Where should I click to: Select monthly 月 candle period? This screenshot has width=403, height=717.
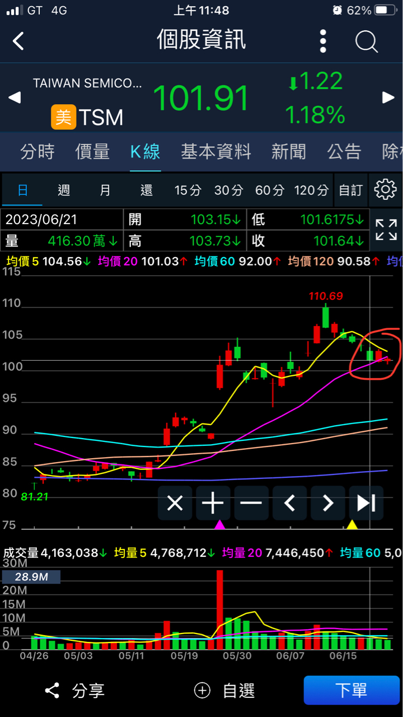tap(105, 190)
